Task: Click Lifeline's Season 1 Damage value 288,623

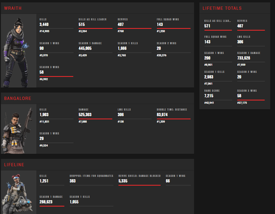Action: [46, 202]
